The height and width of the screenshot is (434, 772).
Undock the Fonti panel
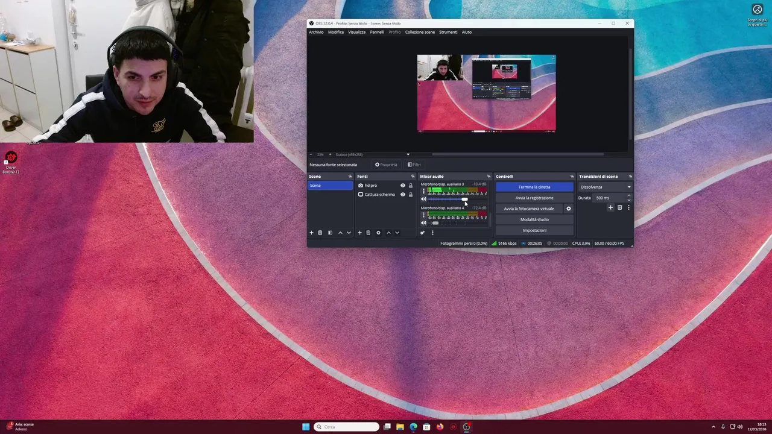[413, 177]
